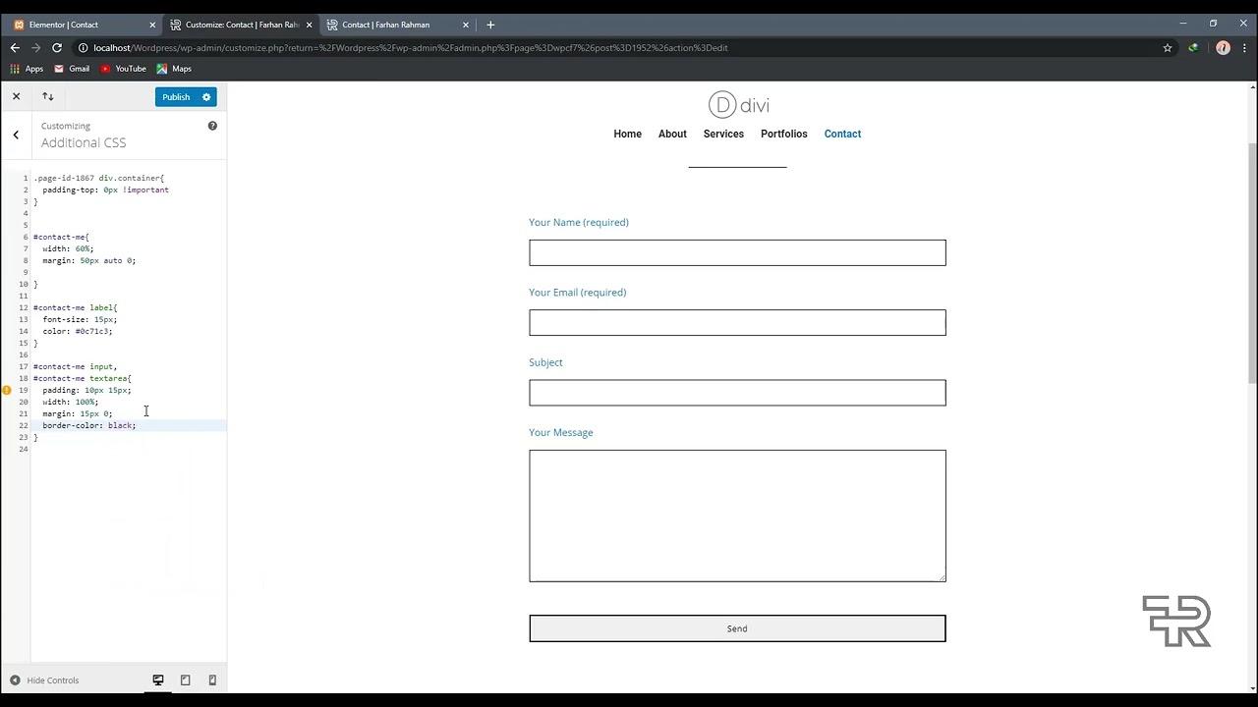Go back from Additional CSS section
Viewport: 1258px width, 707px height.
(x=16, y=135)
